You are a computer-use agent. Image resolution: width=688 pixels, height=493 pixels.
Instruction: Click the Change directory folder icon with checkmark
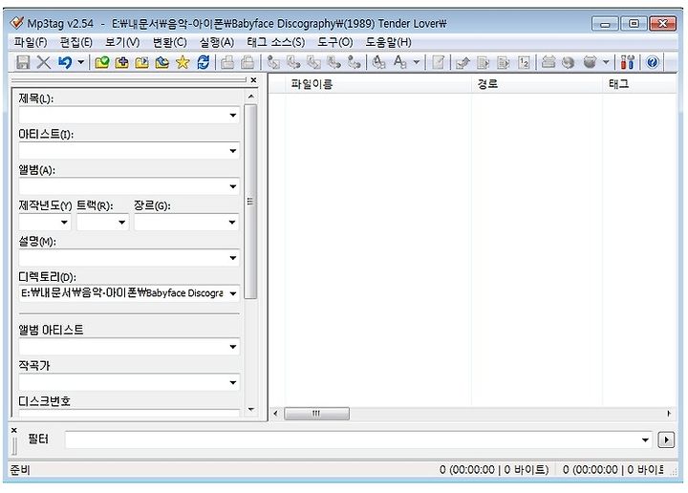coord(102,62)
